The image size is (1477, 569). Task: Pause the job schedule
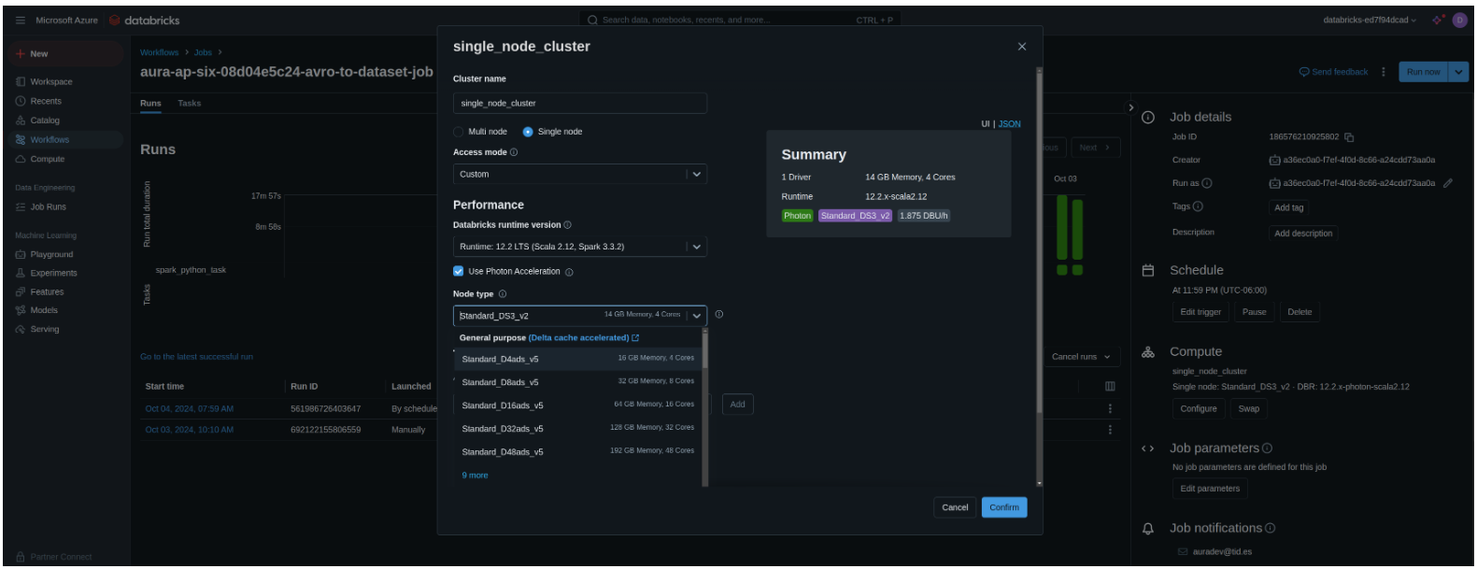pos(1254,312)
